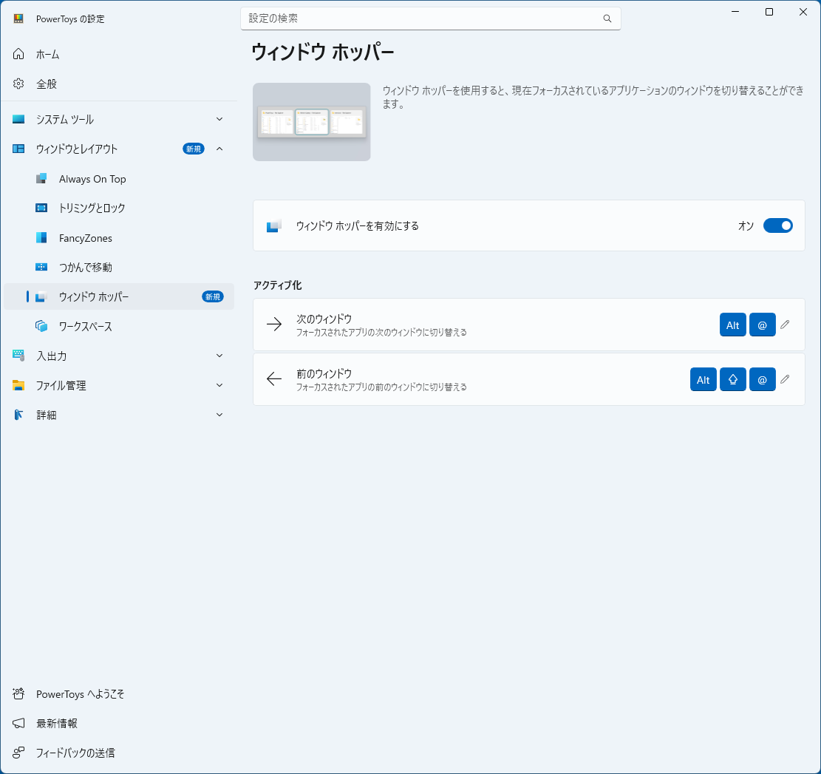This screenshot has width=821, height=774.
Task: Click the Alt key of 次のウィンドウ shortcut
Action: pyautogui.click(x=732, y=325)
